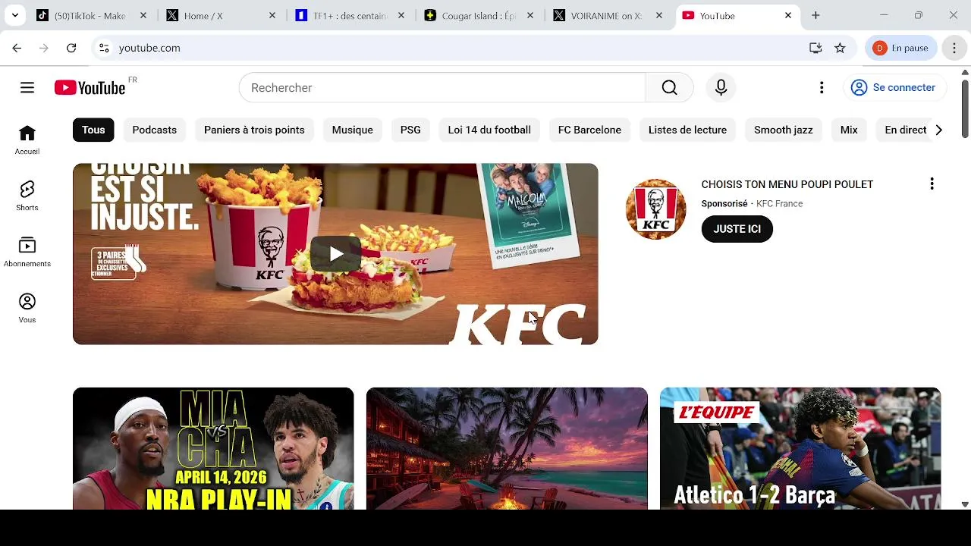Select the Podcasts filter chip

[154, 130]
